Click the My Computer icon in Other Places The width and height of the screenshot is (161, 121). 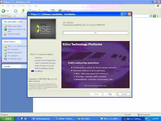tap(5, 56)
